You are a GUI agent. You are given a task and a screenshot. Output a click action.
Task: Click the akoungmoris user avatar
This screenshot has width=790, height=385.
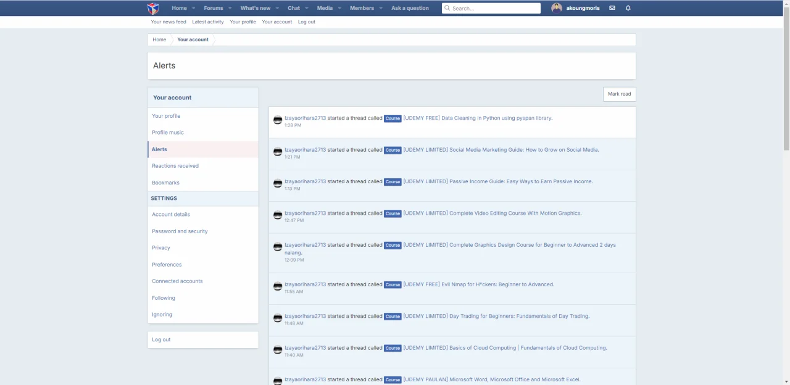[x=557, y=8]
